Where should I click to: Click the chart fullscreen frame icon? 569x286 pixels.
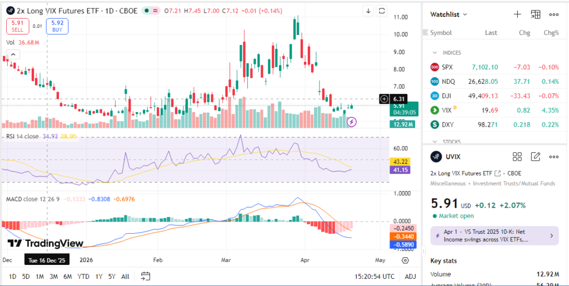(382, 11)
